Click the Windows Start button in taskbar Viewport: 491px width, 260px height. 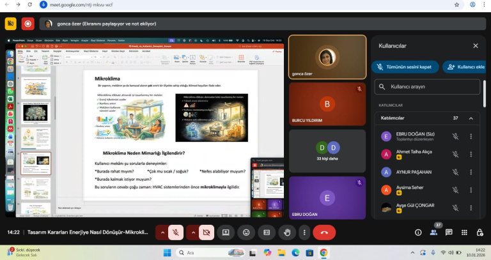(166, 252)
